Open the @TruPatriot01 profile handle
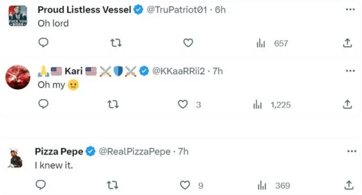The width and height of the screenshot is (362, 195). point(177,10)
